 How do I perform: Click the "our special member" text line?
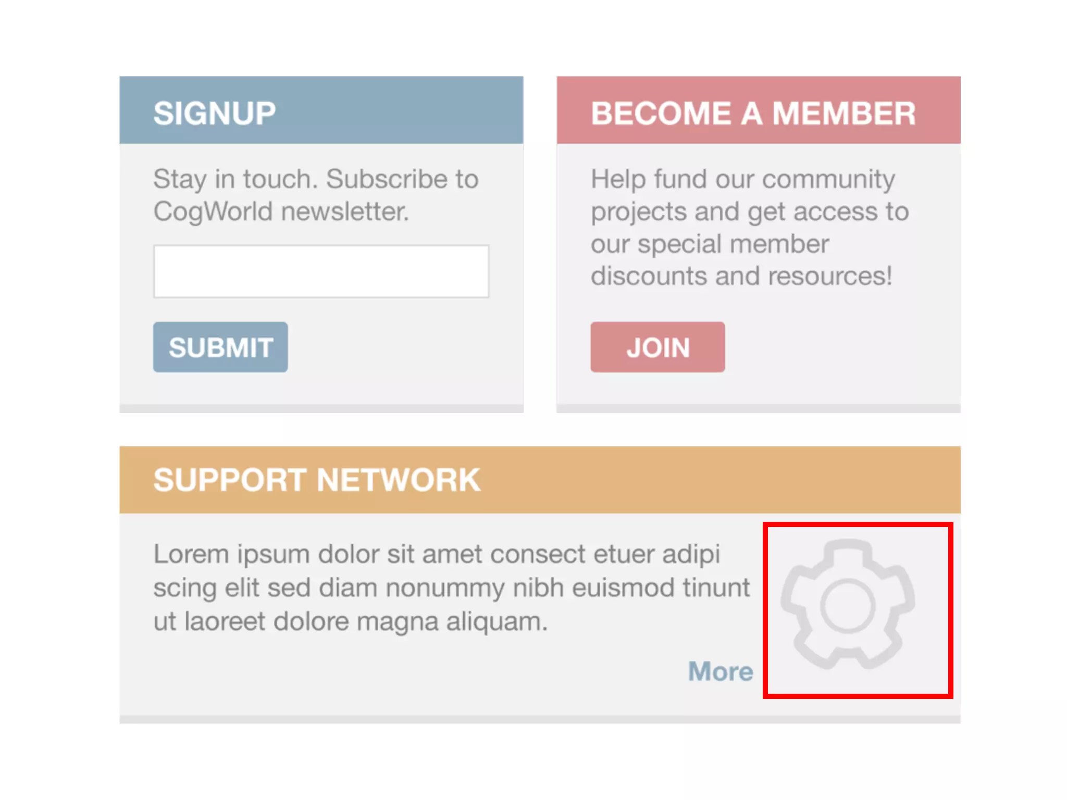point(710,244)
